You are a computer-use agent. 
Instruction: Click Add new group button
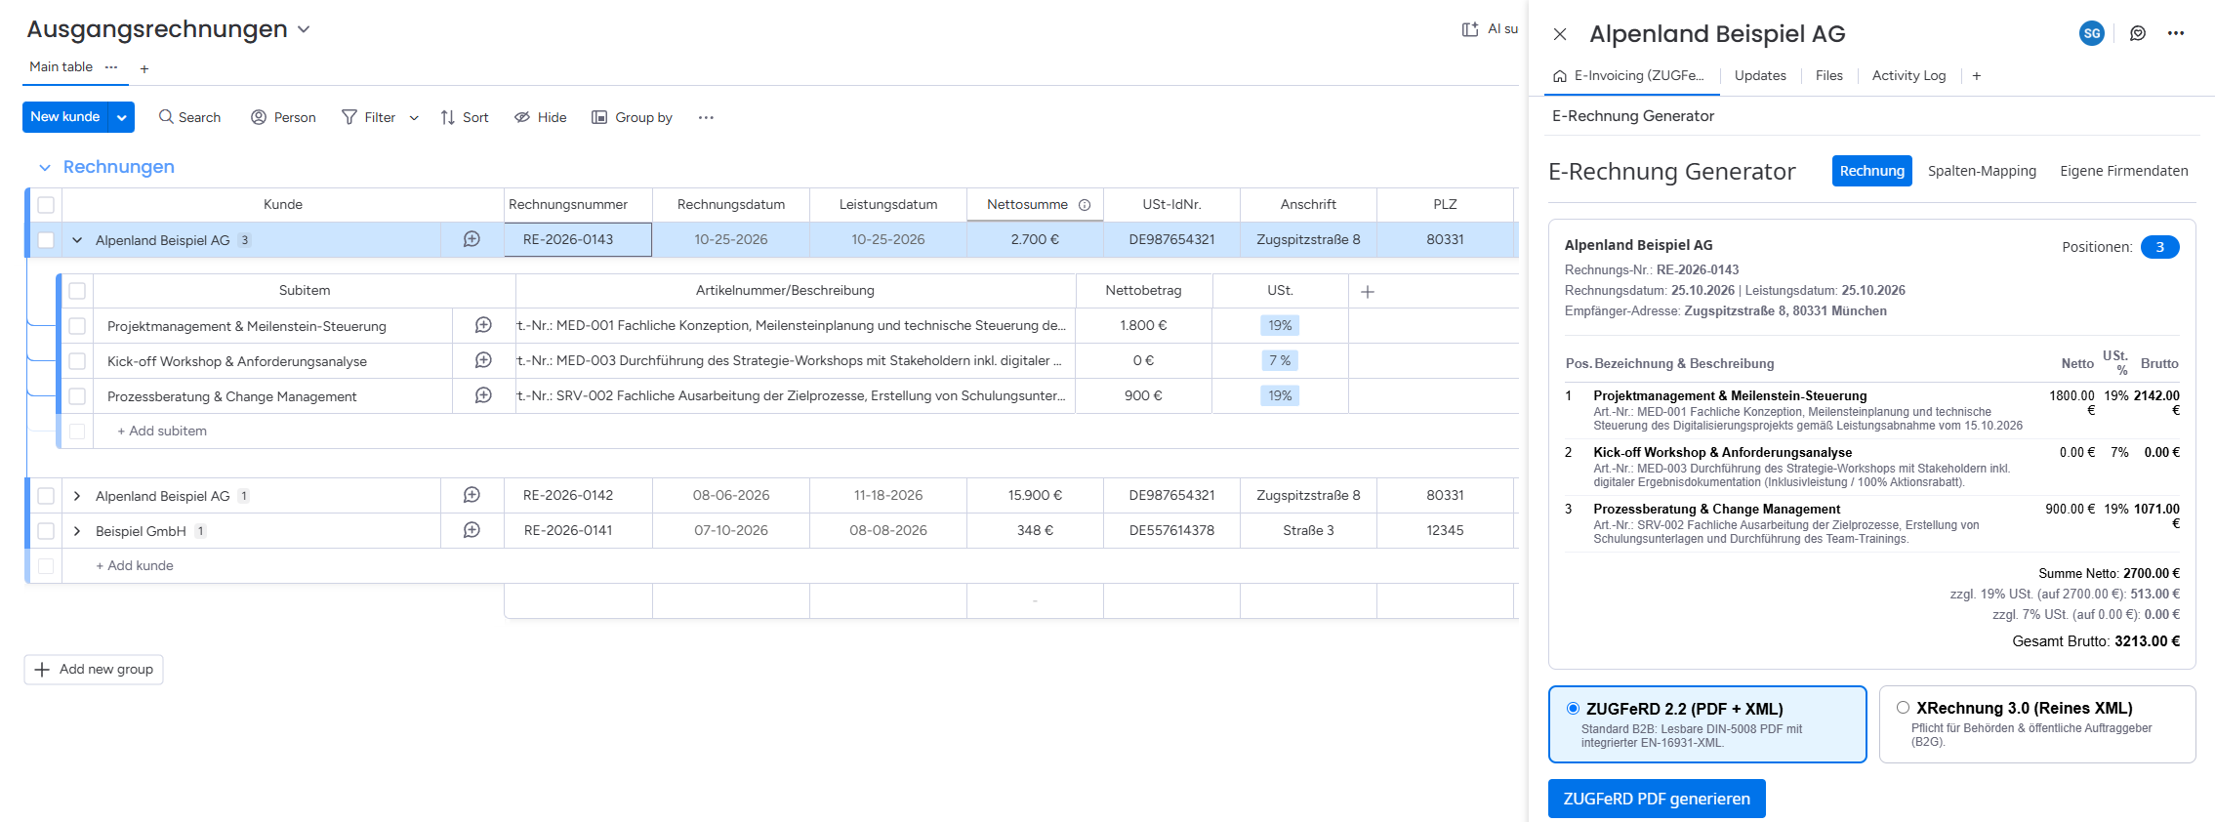click(94, 670)
